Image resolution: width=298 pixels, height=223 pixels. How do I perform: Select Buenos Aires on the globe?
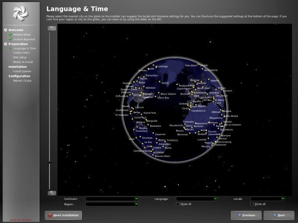(x=162, y=156)
